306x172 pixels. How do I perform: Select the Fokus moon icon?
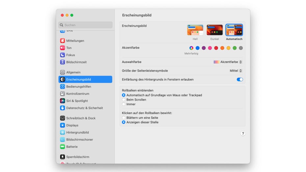tap(63, 55)
